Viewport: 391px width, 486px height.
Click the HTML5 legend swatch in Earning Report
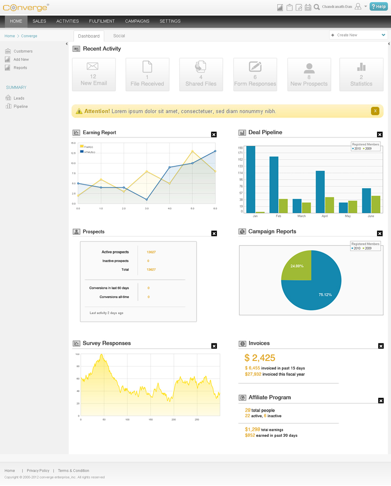[82, 152]
